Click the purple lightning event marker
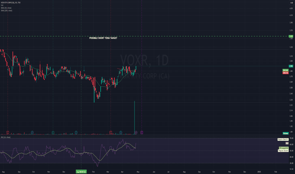Viewport: 295px width, 174px height. [x=136, y=133]
